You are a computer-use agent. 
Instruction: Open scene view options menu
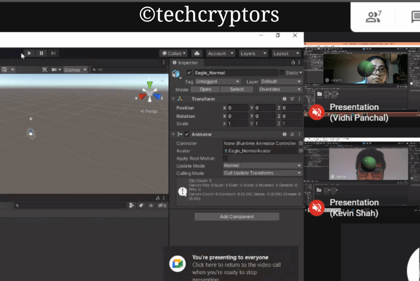click(x=164, y=62)
